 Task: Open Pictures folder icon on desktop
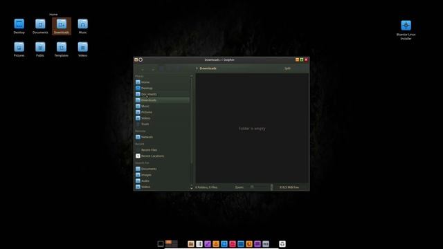tap(19, 49)
